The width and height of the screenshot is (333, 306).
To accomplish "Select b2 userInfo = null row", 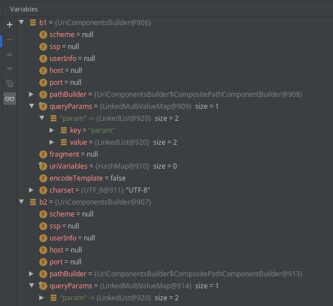I will point(175,238).
